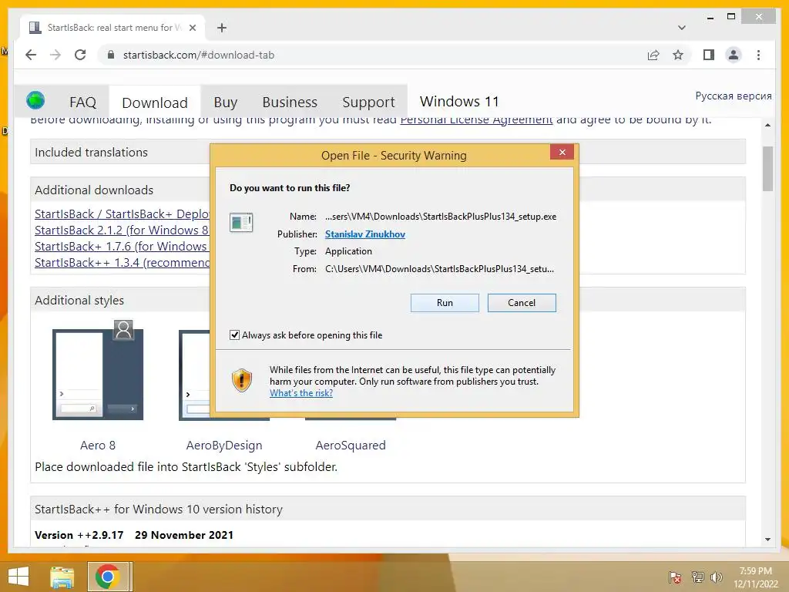Screen dimensions: 789x592
Task: Click the Aero 8 style thumbnail
Action: [x=98, y=371]
